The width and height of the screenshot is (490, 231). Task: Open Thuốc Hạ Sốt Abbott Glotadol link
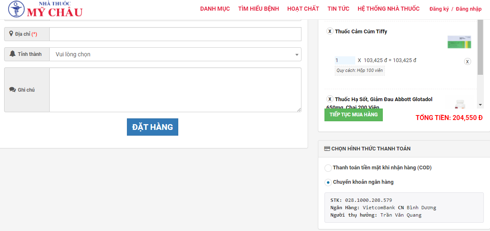click(x=380, y=103)
